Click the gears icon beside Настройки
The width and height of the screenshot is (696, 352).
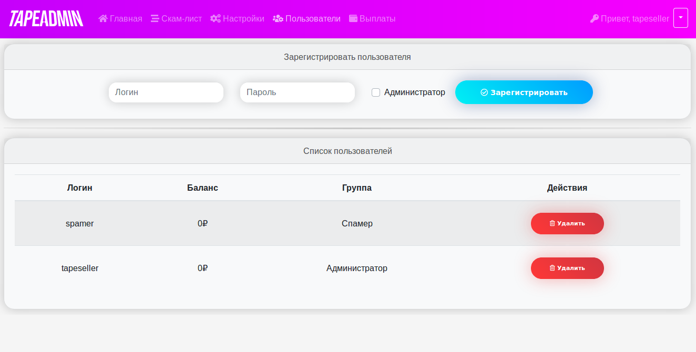(215, 18)
